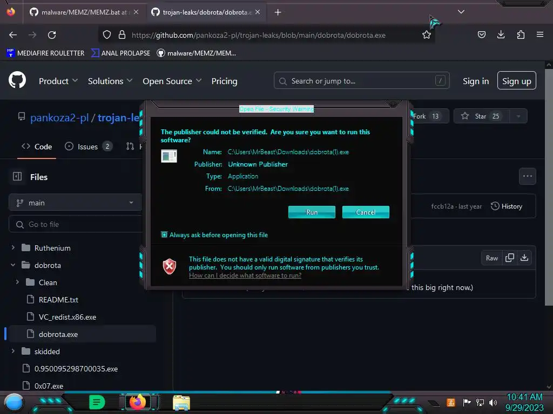Close the malware/MEMZ/MEMZ.bat tab
Viewport: 553px width, 414px height.
coord(136,12)
